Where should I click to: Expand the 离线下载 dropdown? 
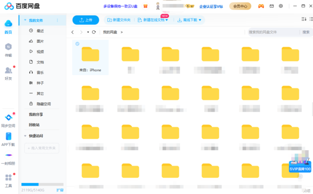click(200, 20)
